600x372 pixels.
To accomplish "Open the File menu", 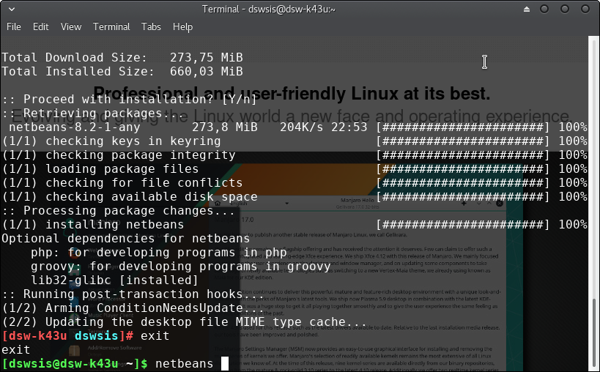I will coord(13,26).
